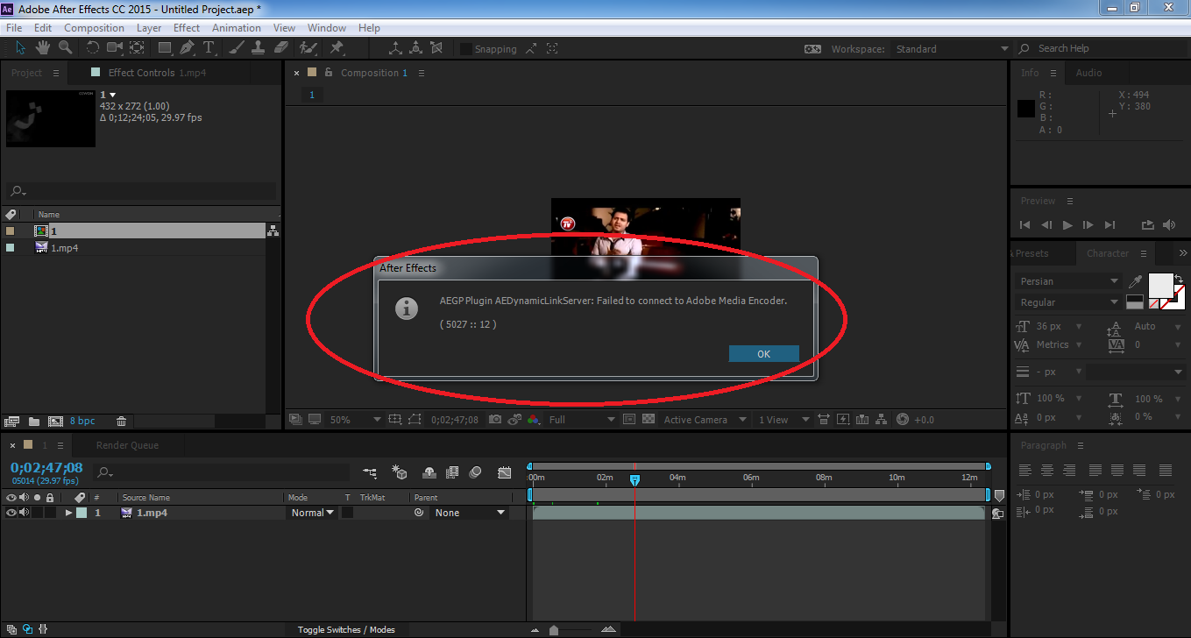Select the Zoom magnifier tool
Image resolution: width=1191 pixels, height=638 pixels.
pos(66,47)
